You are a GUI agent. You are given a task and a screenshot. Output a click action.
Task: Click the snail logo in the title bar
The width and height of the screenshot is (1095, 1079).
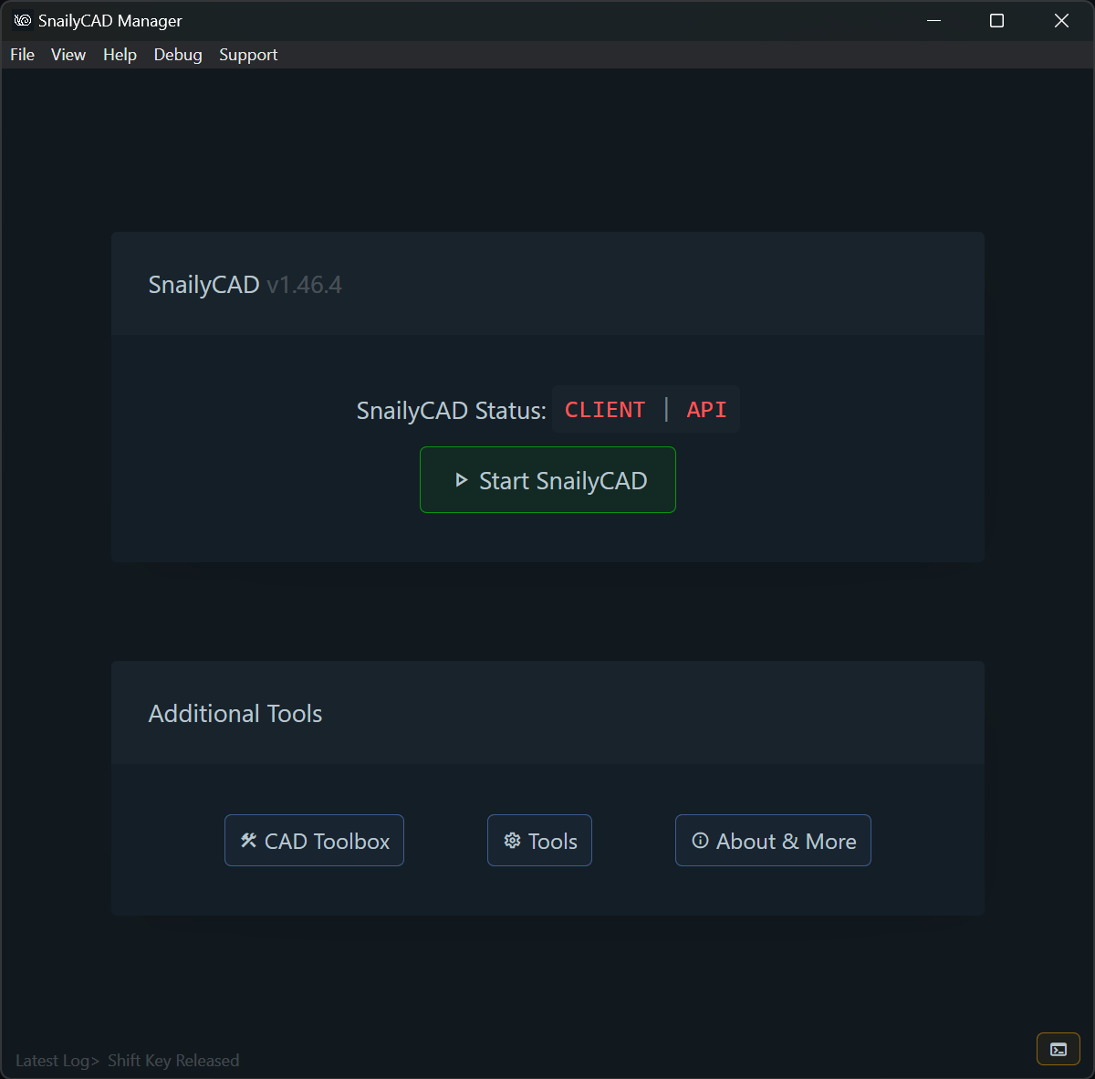20,19
